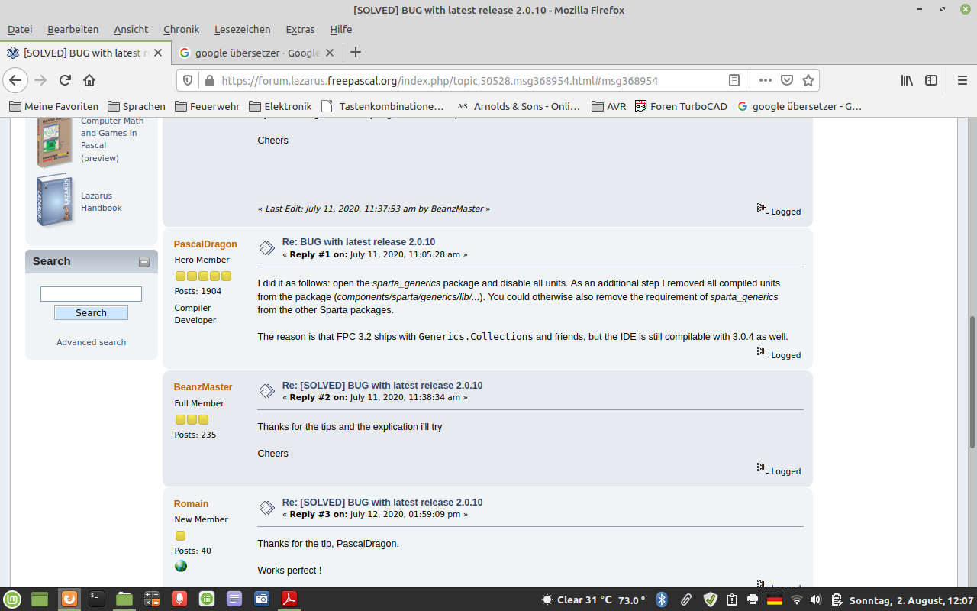The image size is (977, 611).
Task: Open the Arnolds & Sons bookmark
Action: 519,106
